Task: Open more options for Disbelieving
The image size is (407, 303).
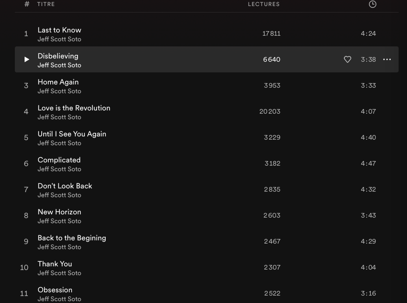Action: [x=387, y=59]
